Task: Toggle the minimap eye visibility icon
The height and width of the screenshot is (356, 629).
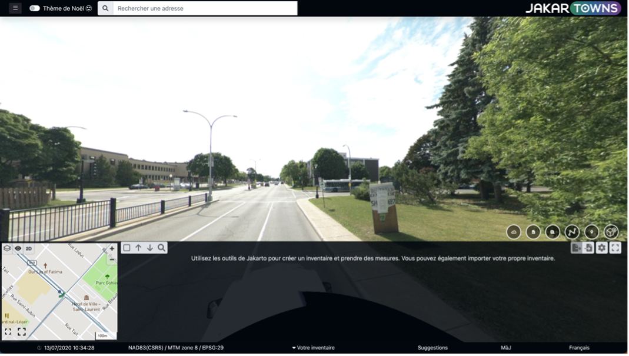Action: [x=17, y=248]
